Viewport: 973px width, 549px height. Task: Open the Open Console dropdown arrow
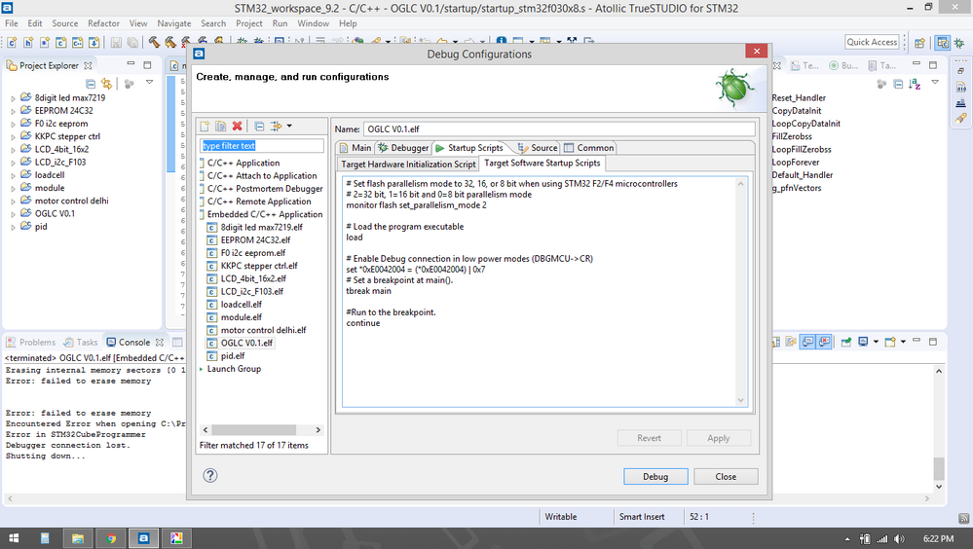pos(903,342)
